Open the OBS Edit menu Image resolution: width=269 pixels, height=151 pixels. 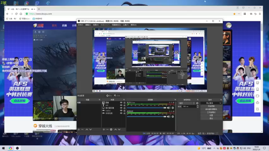[88, 25]
